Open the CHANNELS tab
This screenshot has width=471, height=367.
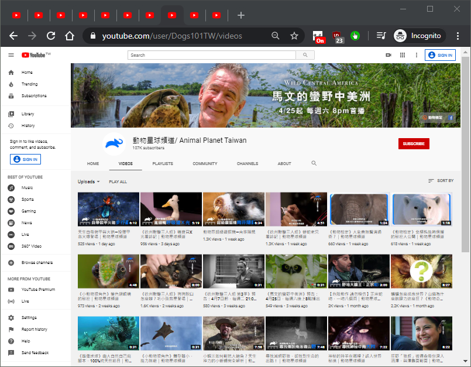247,163
